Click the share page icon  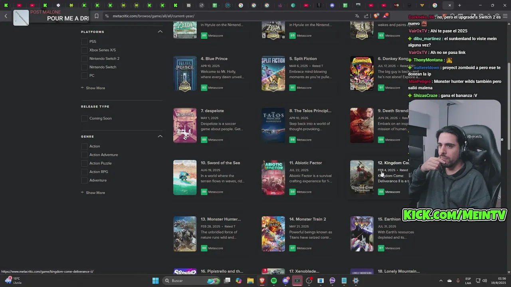click(366, 16)
